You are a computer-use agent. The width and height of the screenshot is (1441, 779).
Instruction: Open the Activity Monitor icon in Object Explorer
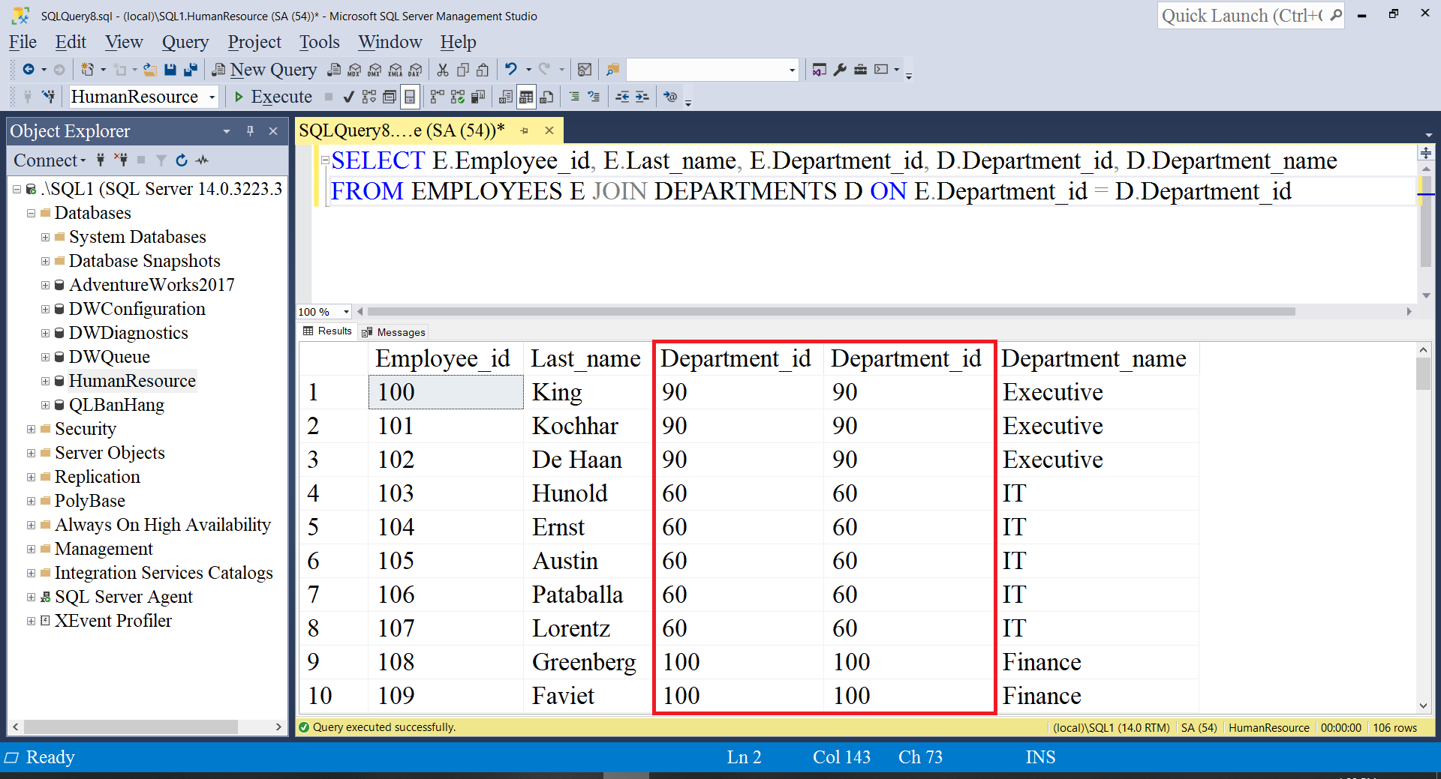click(202, 160)
